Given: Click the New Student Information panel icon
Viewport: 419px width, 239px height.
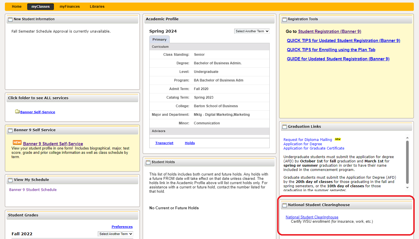Looking at the screenshot, I should [10, 19].
